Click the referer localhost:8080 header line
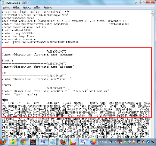 (35, 15)
